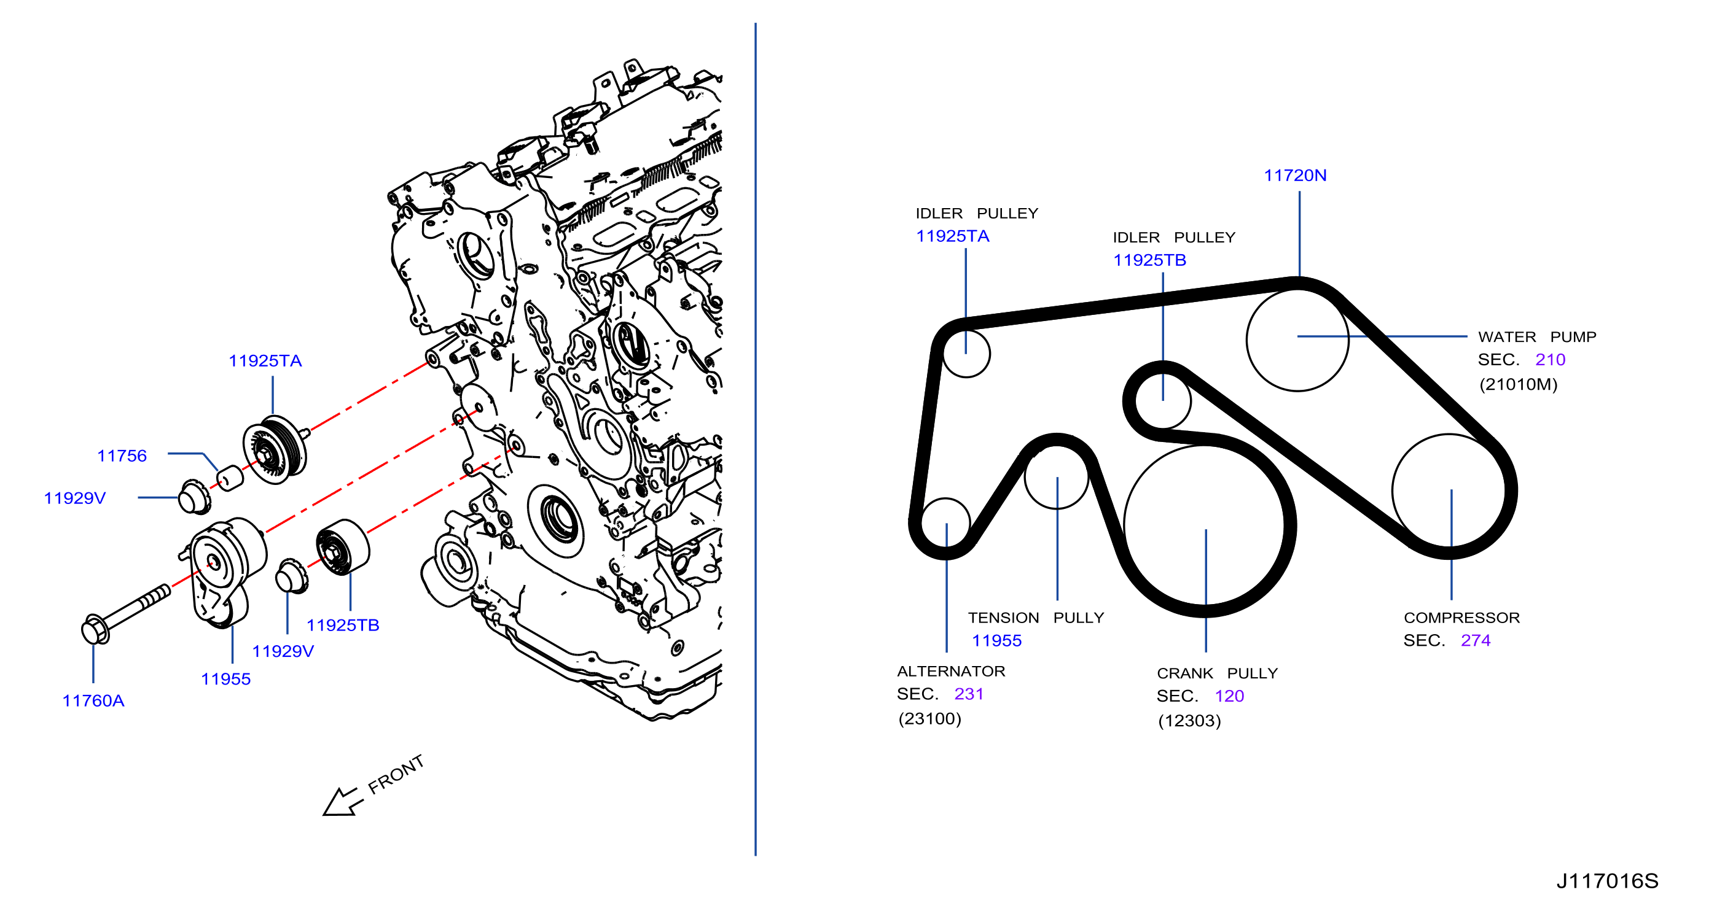The image size is (1725, 911).
Task: Select the small cylindrical spacer drawing
Action: [230, 478]
